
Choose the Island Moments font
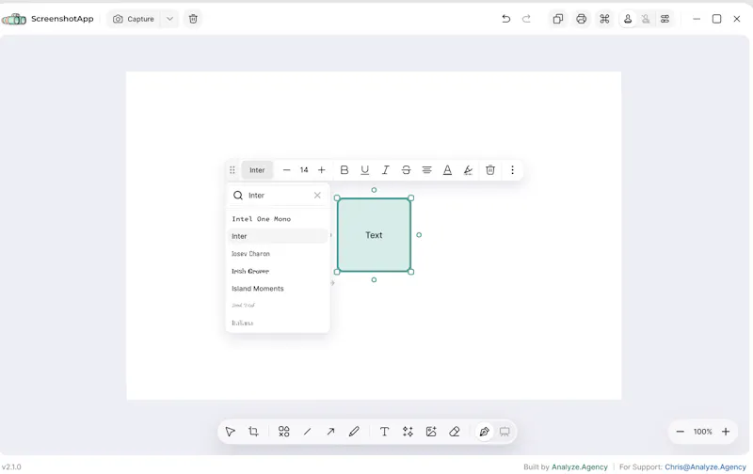(x=278, y=289)
